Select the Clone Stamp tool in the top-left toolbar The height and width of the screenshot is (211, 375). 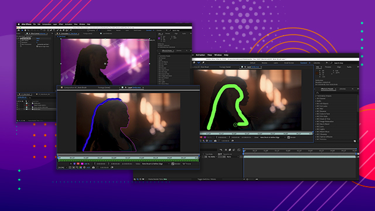pos(60,30)
